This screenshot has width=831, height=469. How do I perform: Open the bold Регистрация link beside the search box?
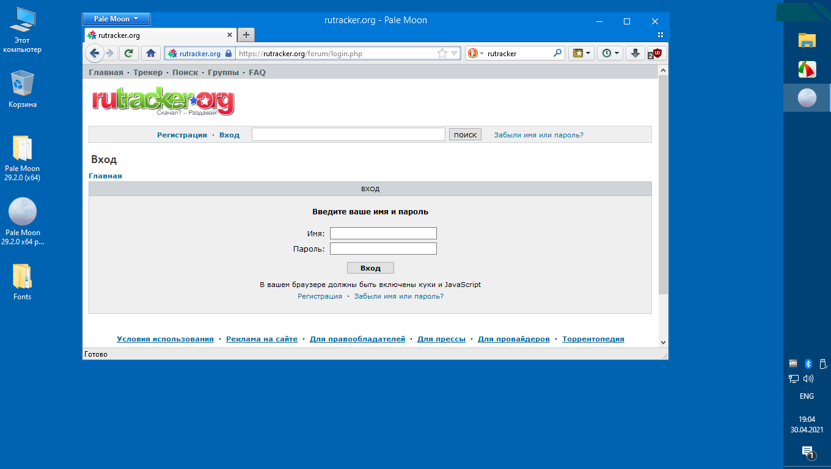(x=182, y=135)
